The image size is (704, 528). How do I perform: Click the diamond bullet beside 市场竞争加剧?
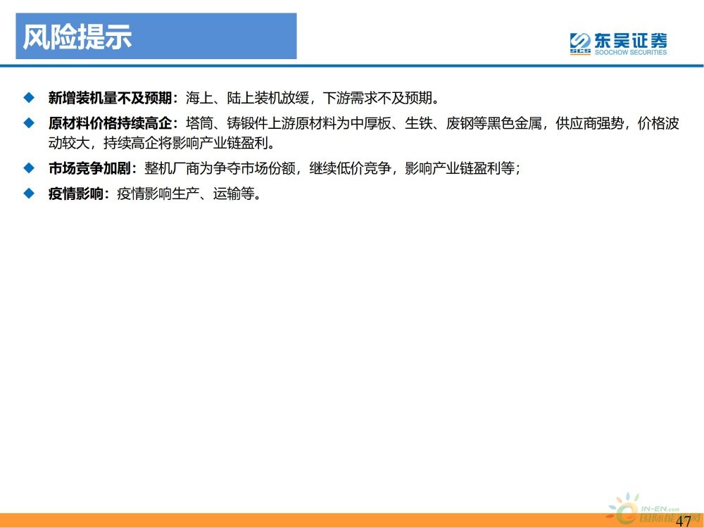pyautogui.click(x=29, y=168)
